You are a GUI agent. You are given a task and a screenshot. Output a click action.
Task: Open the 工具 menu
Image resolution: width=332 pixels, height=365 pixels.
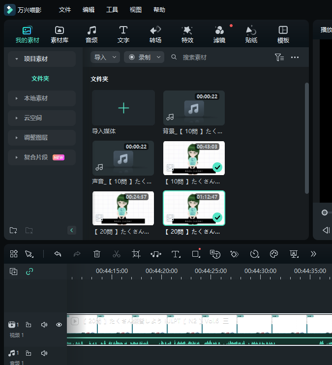click(112, 10)
